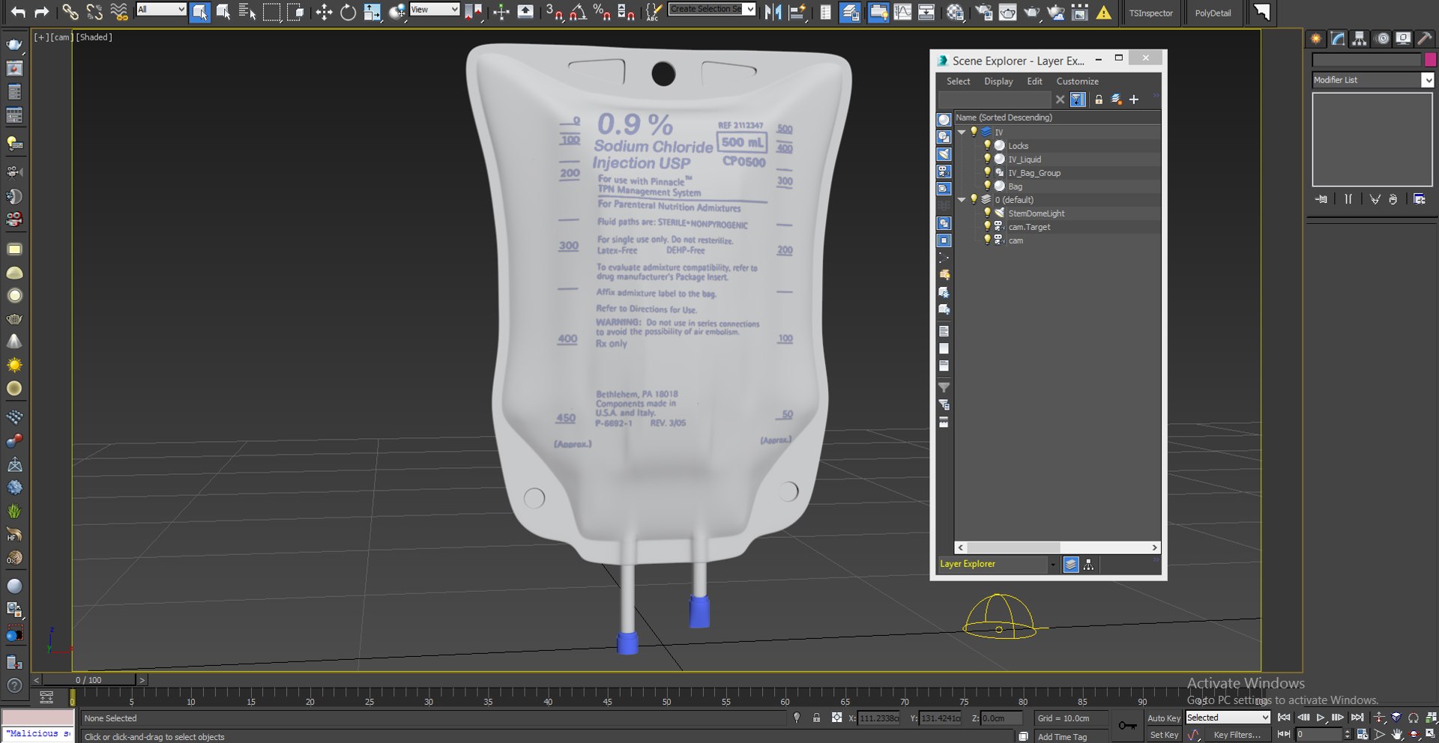Toggle visibility bulb of IV layer
This screenshot has height=743, width=1439.
click(x=974, y=132)
